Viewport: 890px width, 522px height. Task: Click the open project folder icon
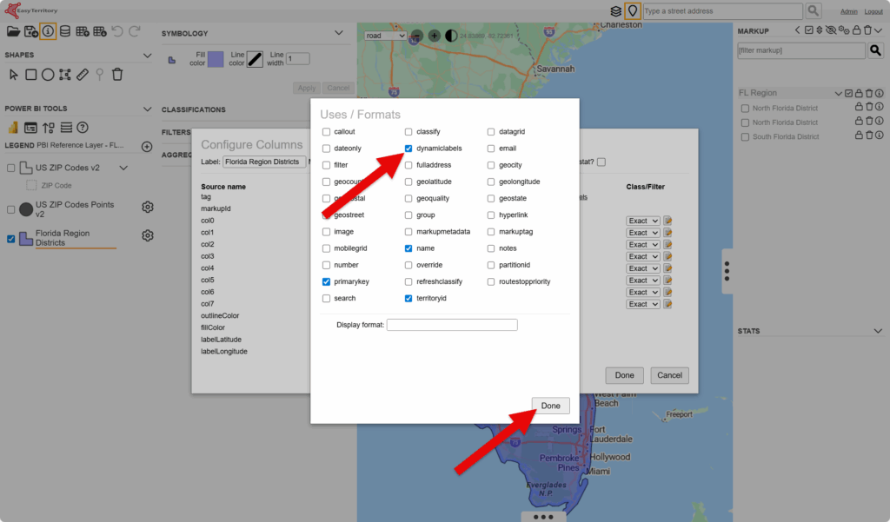coord(13,31)
